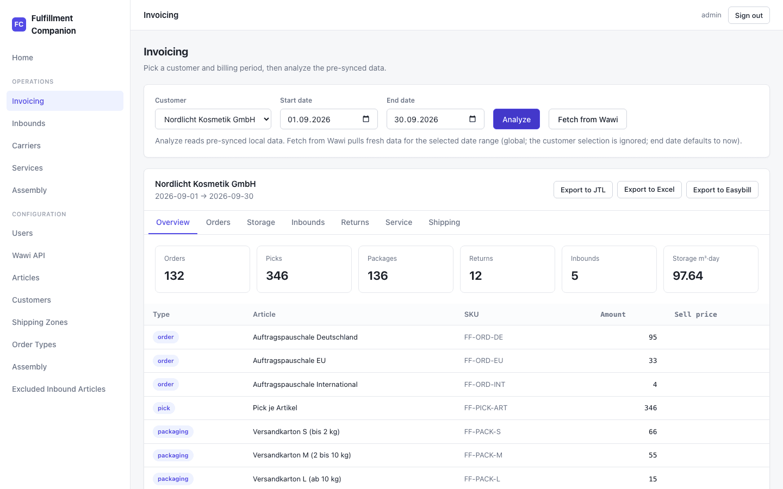Open the End date calendar picker icon
783x489 pixels.
(473, 119)
